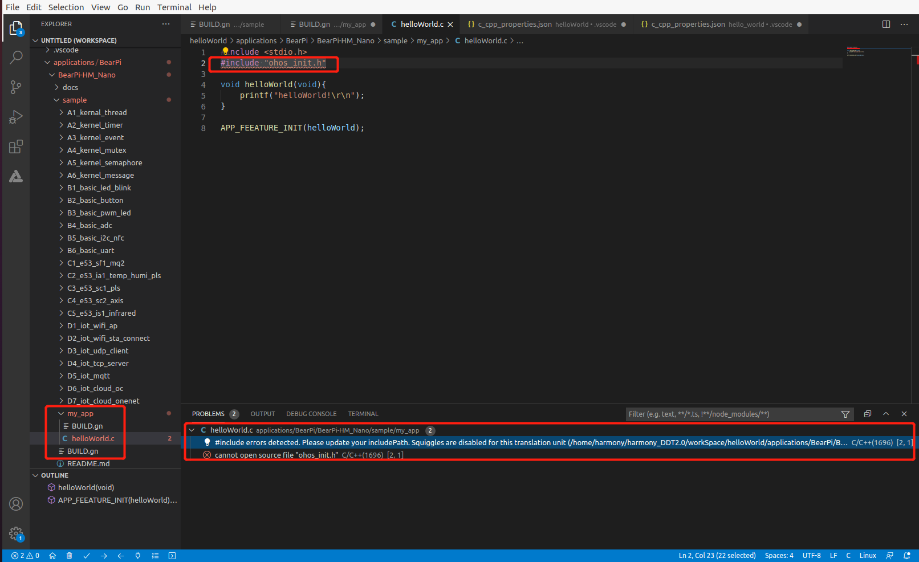Screen dimensions: 919x562
Task: Open Explorer Views and More Actions ellipsis
Action: [x=166, y=24]
